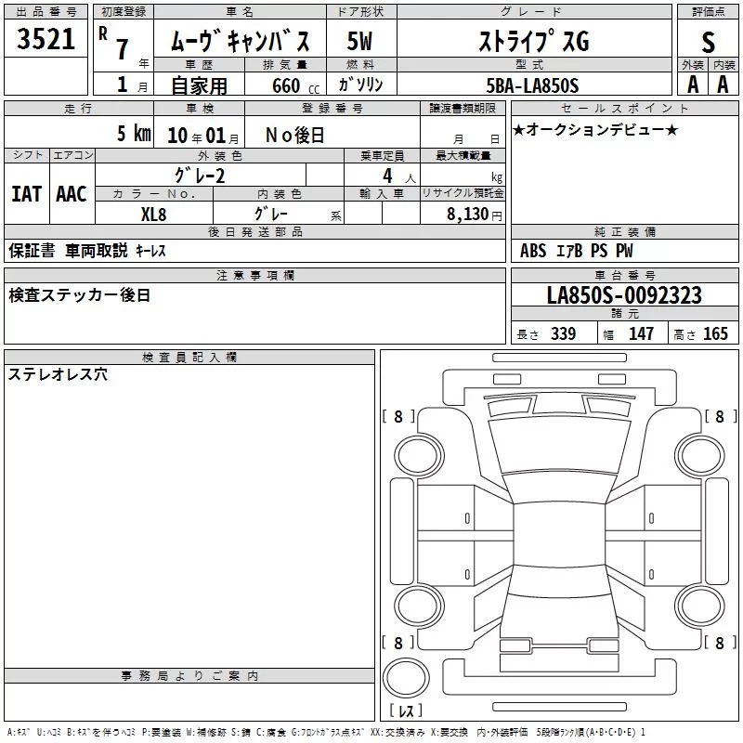Click the fuel type ガソリン
Screen dimensions: 743x743
click(x=360, y=85)
